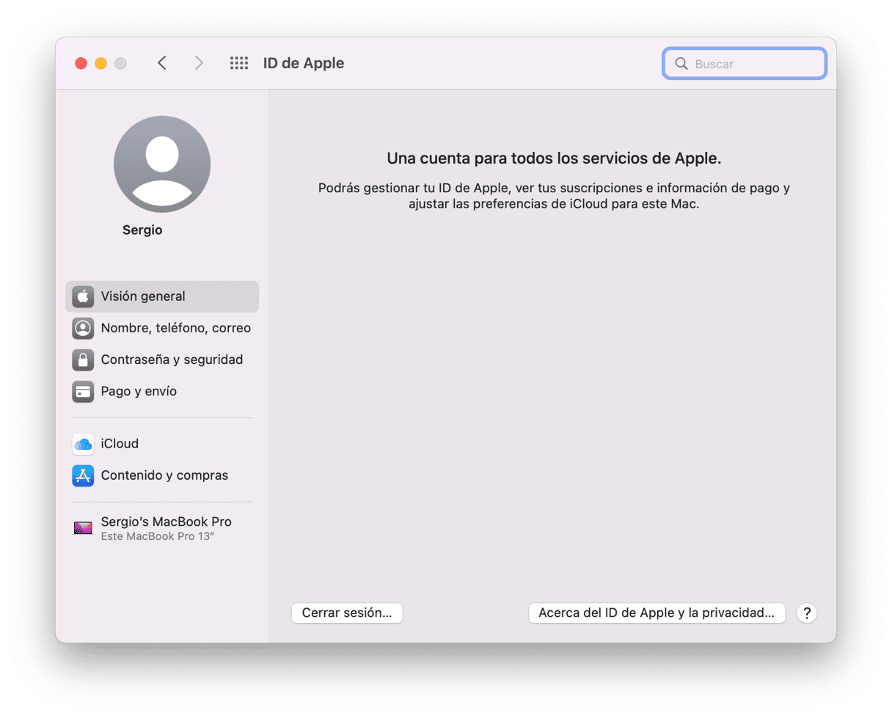Click the iCloud cloud icon

[83, 444]
